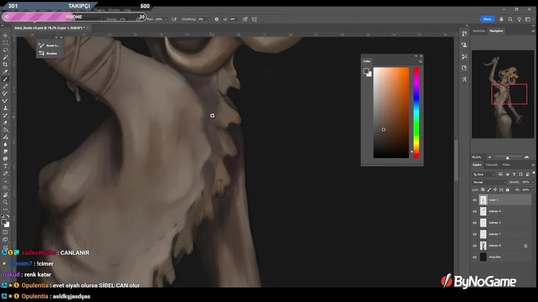Screen dimensions: 538x302
Task: Toggle the layer filter on/off switch
Action: tap(534, 173)
